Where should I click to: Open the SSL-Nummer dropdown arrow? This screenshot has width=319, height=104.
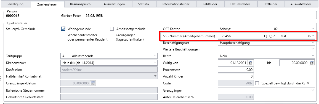313,36
